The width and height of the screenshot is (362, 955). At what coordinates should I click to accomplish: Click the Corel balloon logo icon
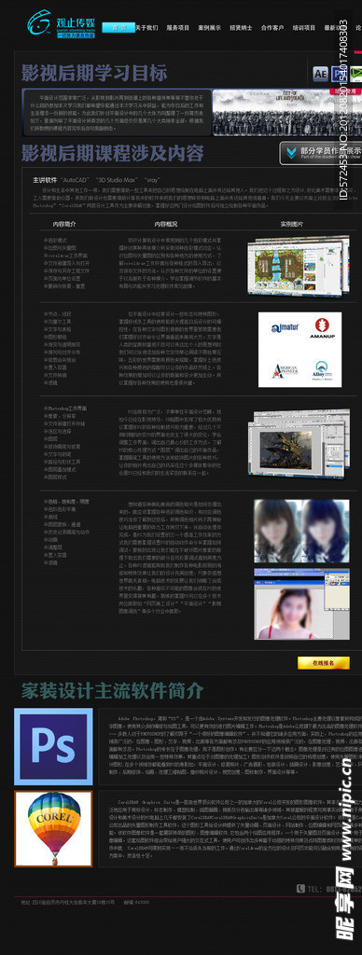tap(53, 828)
